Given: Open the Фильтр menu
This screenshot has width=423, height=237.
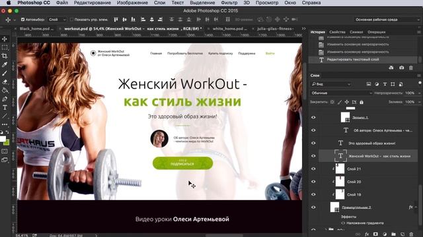Looking at the screenshot, I should [x=229, y=3].
